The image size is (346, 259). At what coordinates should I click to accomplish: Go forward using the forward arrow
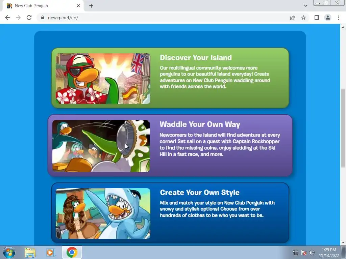tap(18, 18)
